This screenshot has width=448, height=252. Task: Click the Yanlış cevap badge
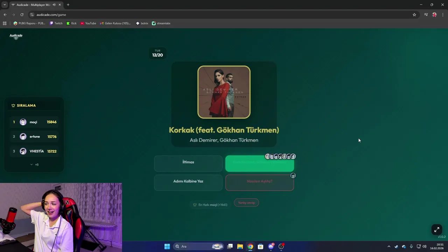(x=246, y=203)
